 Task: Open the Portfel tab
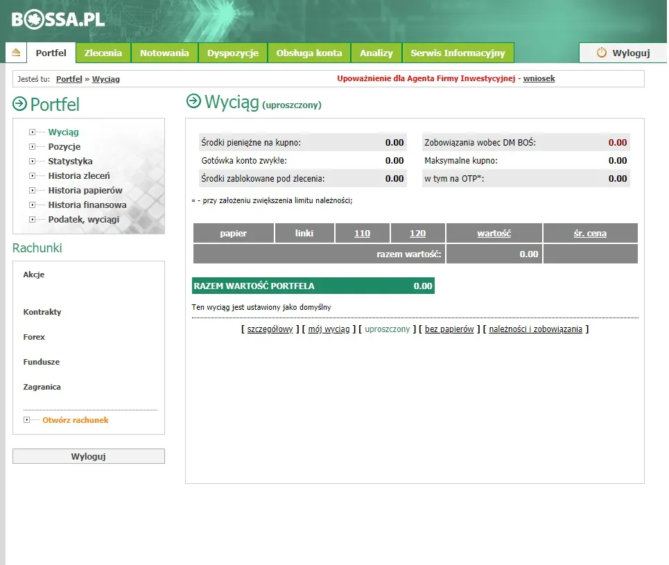click(51, 53)
